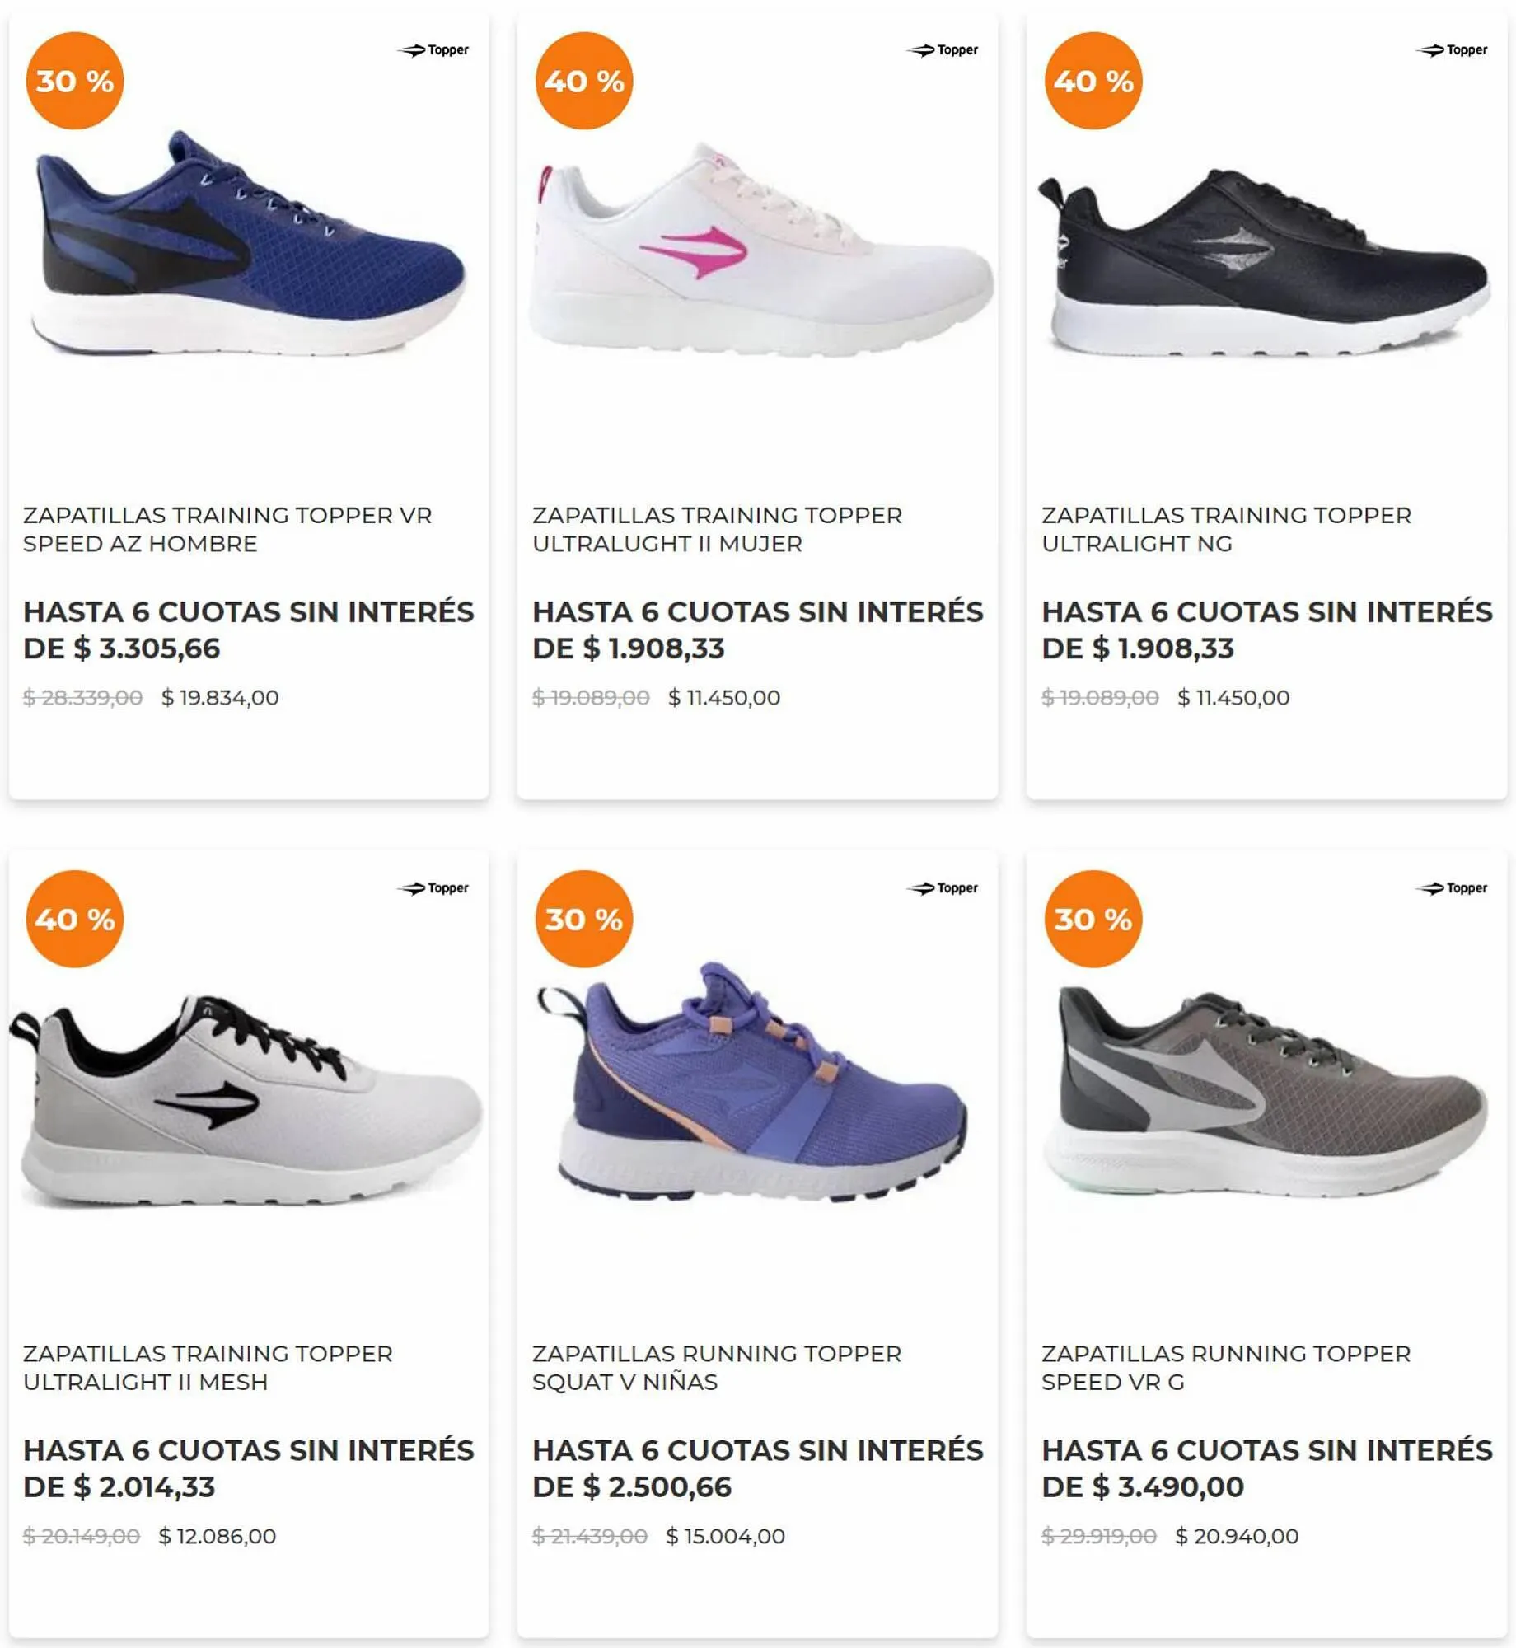Image resolution: width=1516 pixels, height=1648 pixels.
Task: Click the $ 20.940,00 price on Speed VR G
Action: pos(1237,1536)
